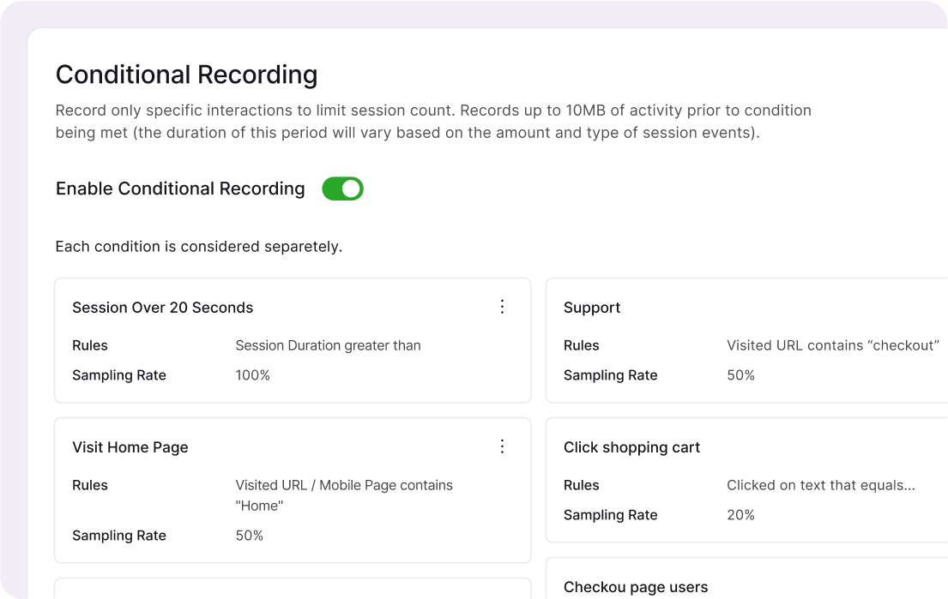Click the Each condition is considered separately text
948x599 pixels.
(199, 247)
